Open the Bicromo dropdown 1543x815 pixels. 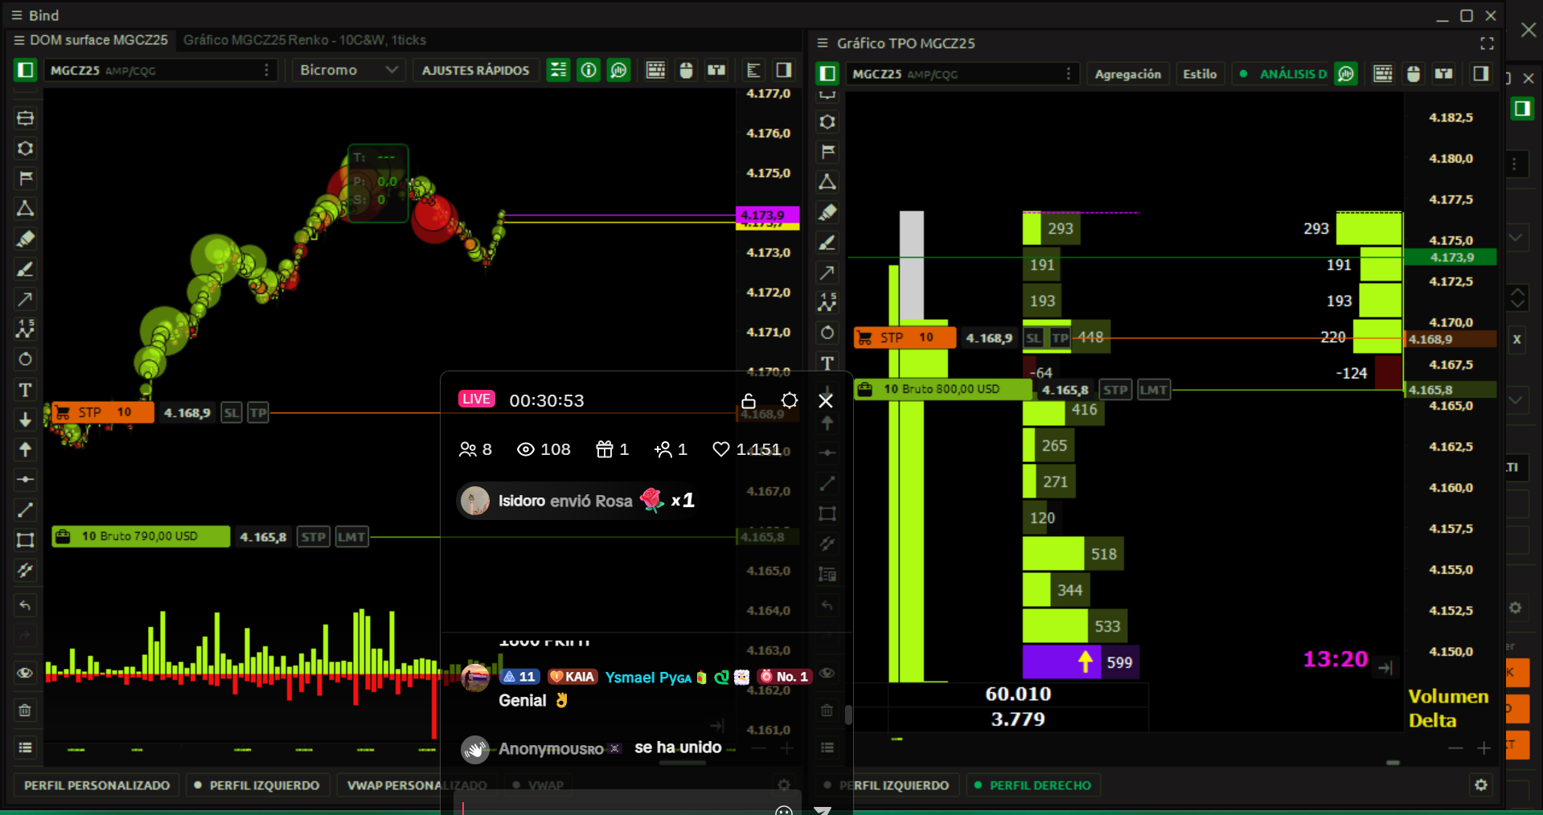click(348, 71)
